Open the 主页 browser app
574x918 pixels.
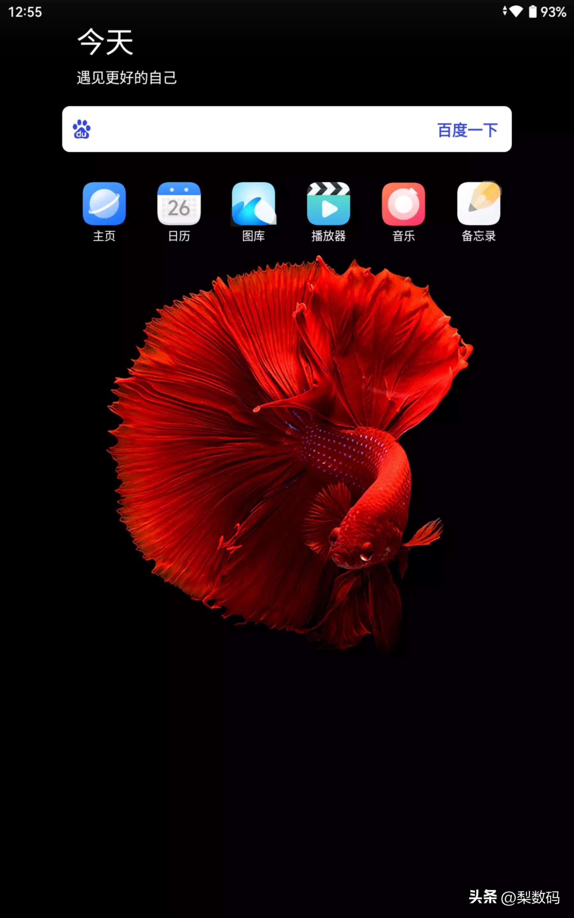pos(104,204)
